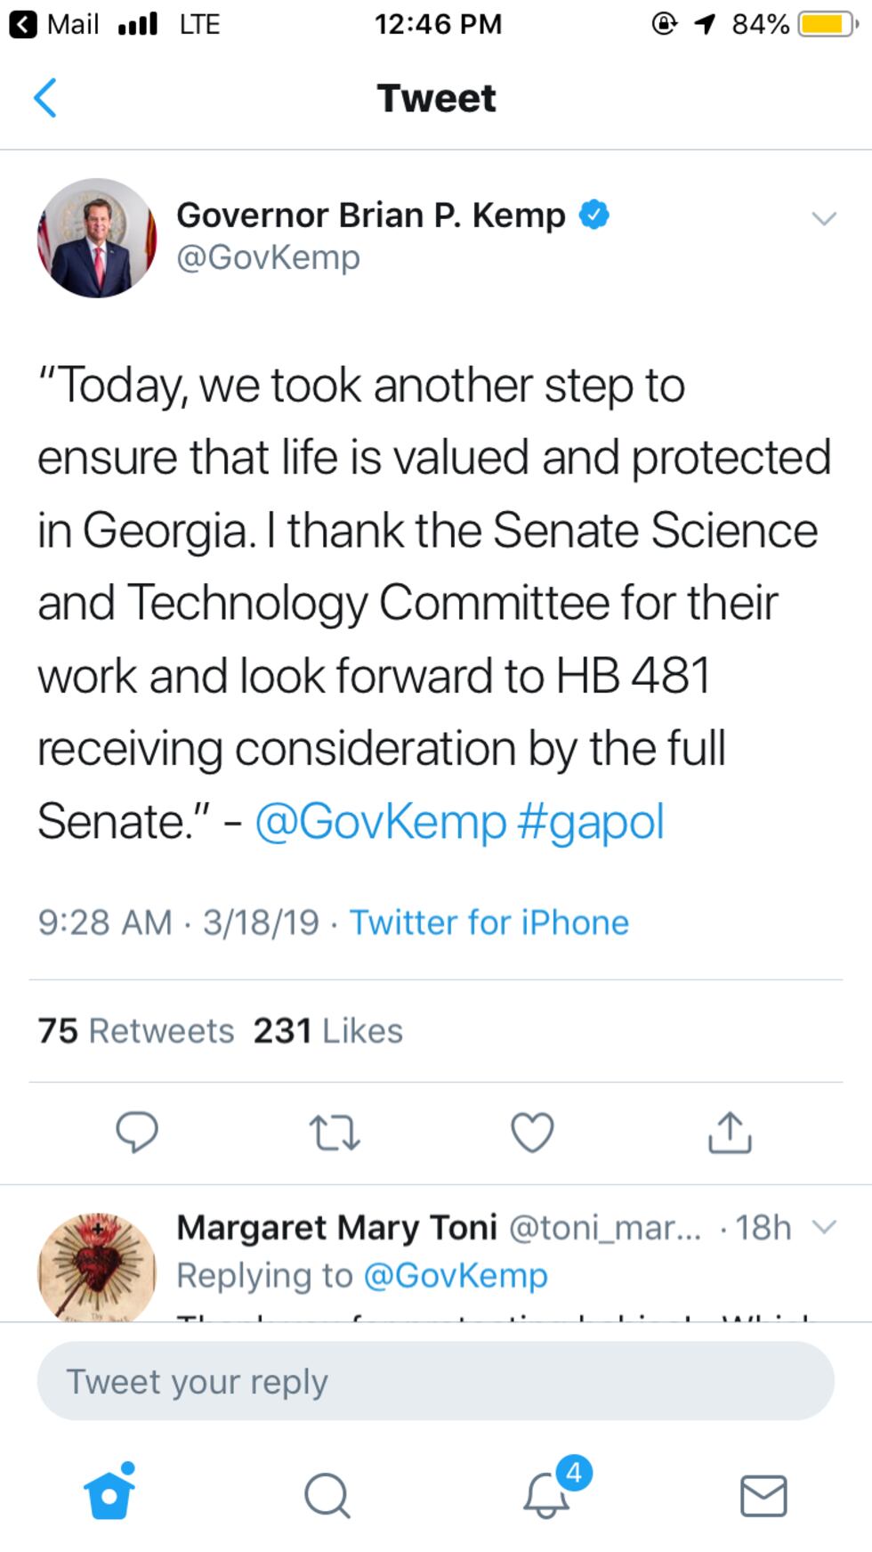Open the Notifications bell tab
Screen dimensions: 872x1552
tap(546, 1495)
